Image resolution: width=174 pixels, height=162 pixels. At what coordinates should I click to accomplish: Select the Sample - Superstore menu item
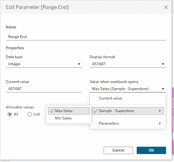click(x=128, y=111)
